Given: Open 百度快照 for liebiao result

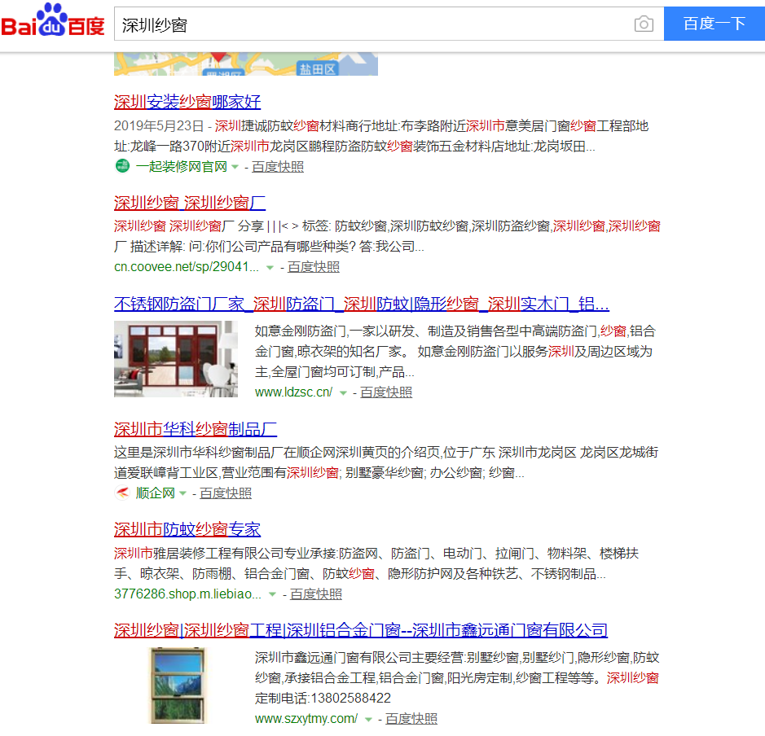Looking at the screenshot, I should (316, 594).
